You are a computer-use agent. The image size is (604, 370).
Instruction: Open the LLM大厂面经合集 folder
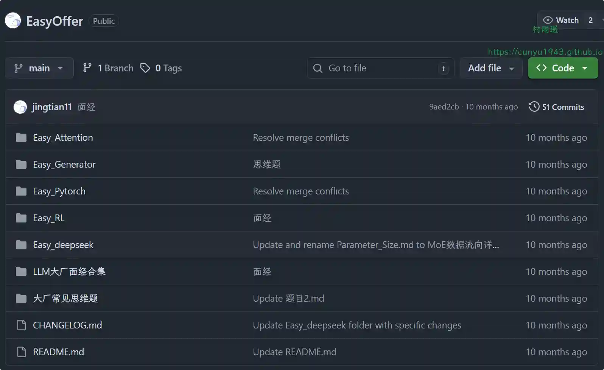69,272
